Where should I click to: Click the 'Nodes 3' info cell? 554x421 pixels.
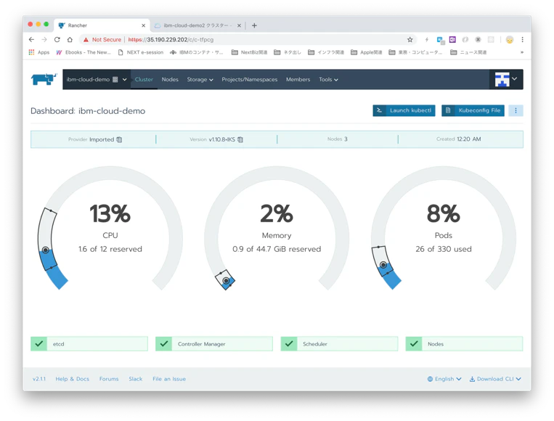[x=338, y=139]
